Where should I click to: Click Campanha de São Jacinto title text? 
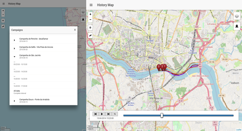(30, 55)
